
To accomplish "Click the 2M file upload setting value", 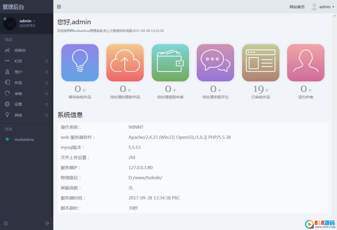I will (x=132, y=157).
